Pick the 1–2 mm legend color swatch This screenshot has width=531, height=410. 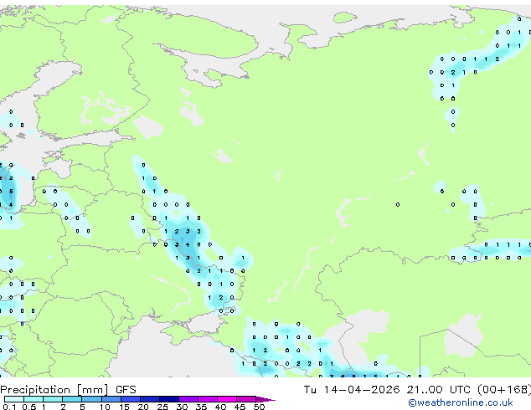[x=53, y=399]
